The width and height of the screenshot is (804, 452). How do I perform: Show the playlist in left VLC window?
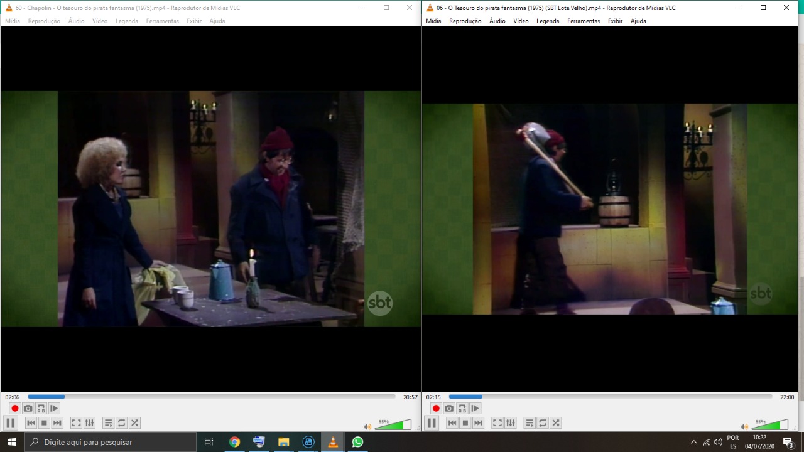(108, 423)
